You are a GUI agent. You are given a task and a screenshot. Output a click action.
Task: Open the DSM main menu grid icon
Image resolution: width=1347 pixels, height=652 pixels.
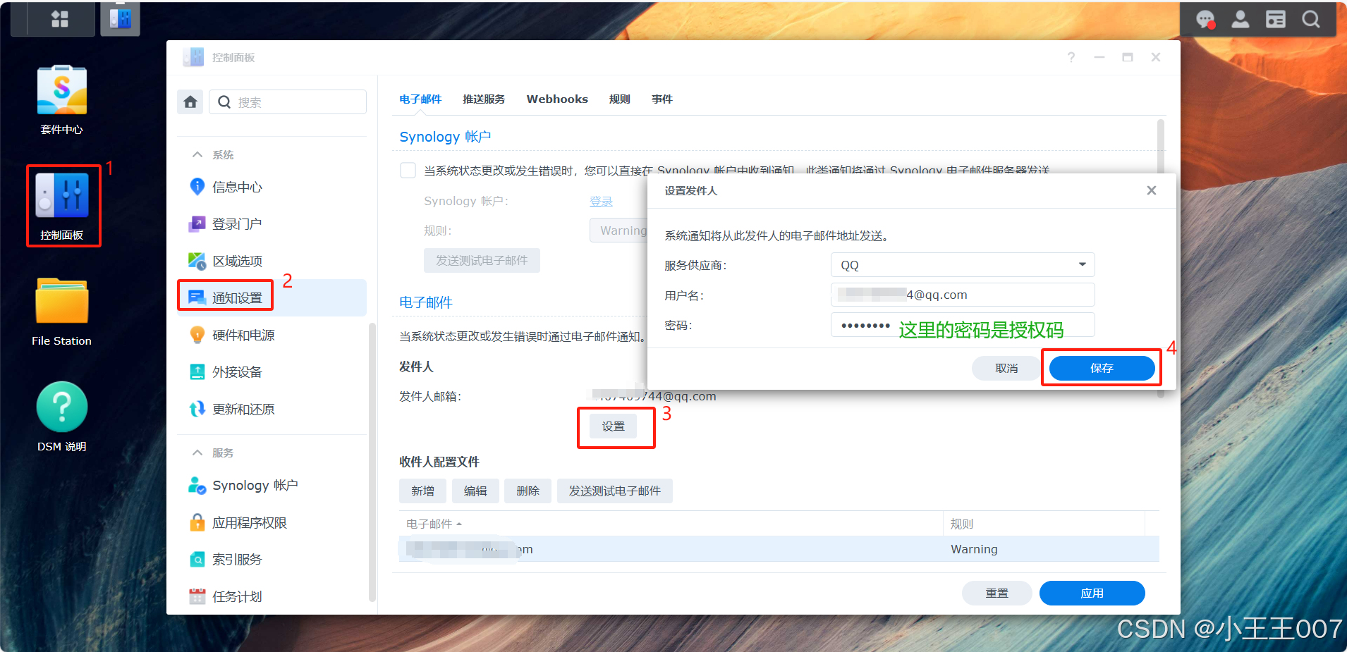point(60,19)
